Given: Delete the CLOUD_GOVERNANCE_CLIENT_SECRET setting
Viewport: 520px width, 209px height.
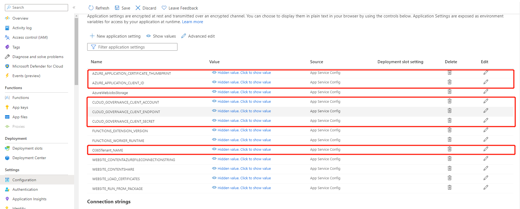Looking at the screenshot, I should tap(449, 120).
